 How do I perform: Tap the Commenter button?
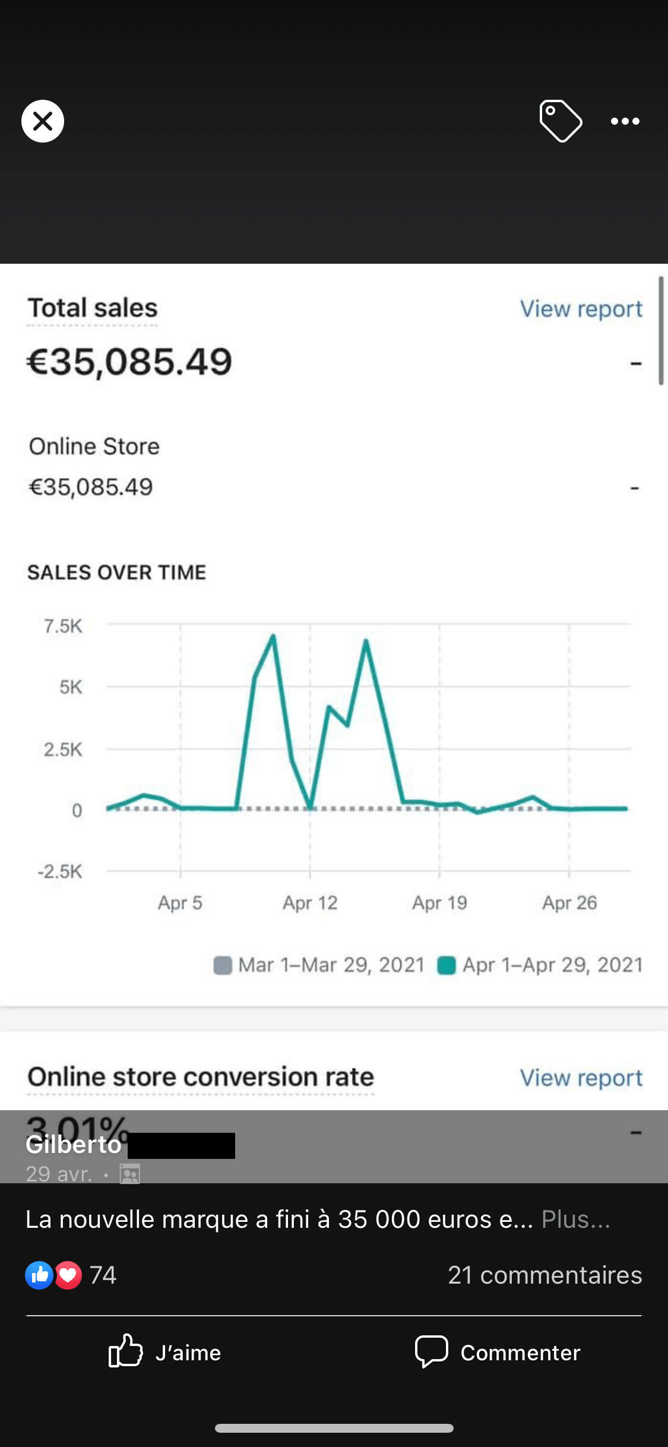[x=498, y=1352]
